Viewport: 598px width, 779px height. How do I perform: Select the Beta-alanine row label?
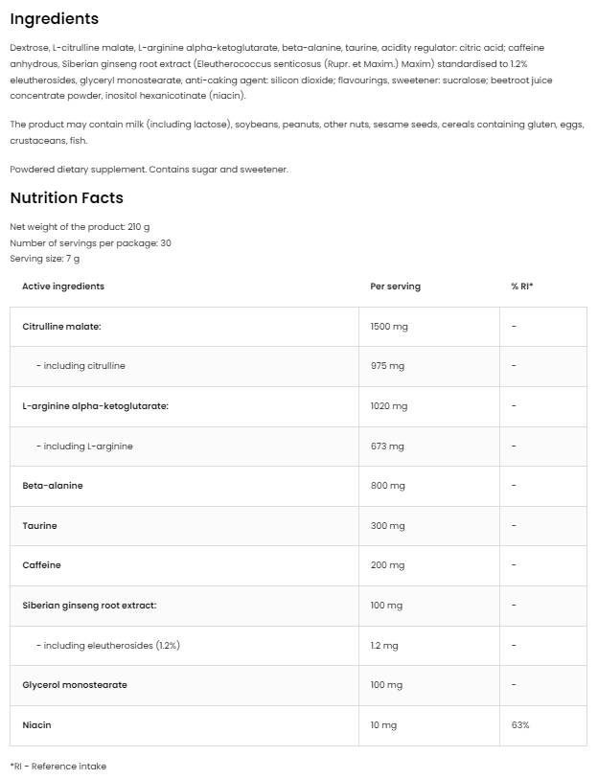tap(53, 486)
